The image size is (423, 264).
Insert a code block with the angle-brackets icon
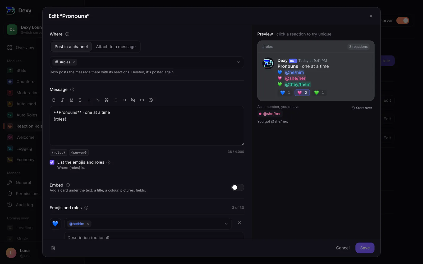coord(124,100)
